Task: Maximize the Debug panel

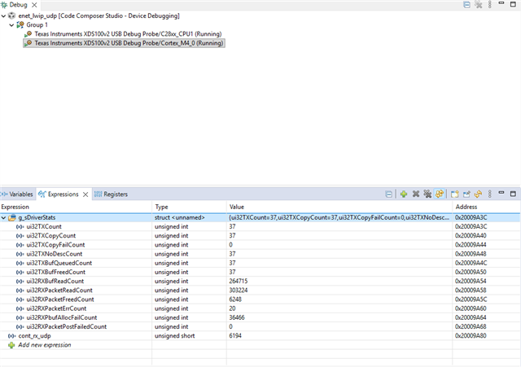Action: [x=513, y=4]
